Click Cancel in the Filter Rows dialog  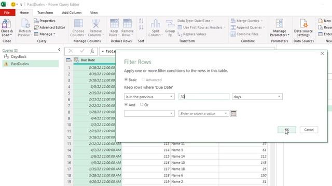click(309, 130)
